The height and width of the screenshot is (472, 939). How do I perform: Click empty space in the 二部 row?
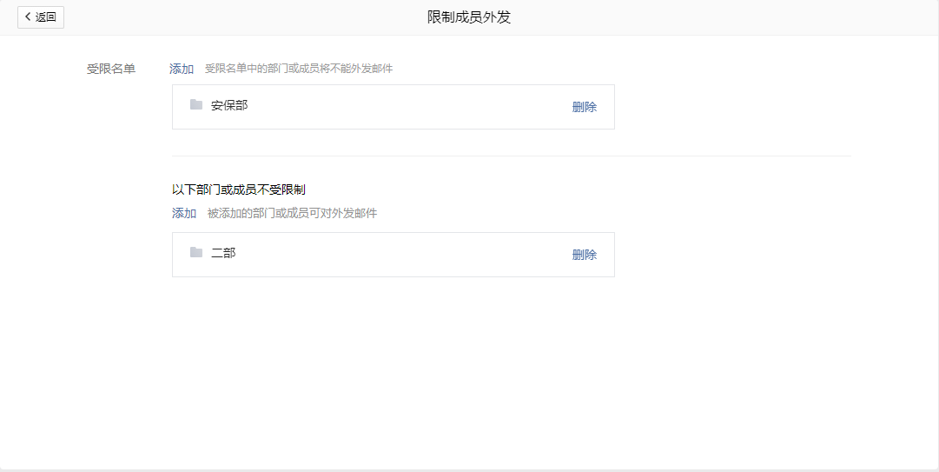(400, 255)
